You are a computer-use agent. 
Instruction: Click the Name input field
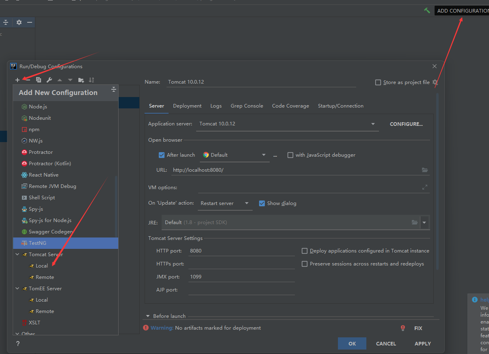coord(262,82)
